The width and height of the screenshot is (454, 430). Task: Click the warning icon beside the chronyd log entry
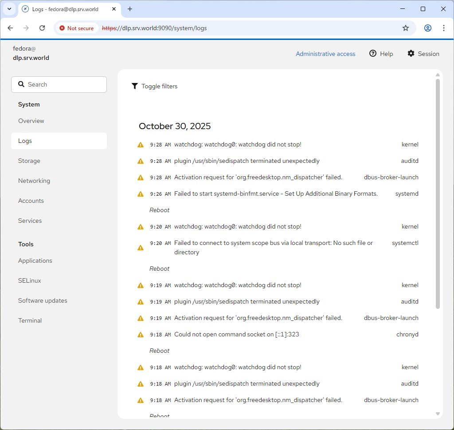point(141,335)
